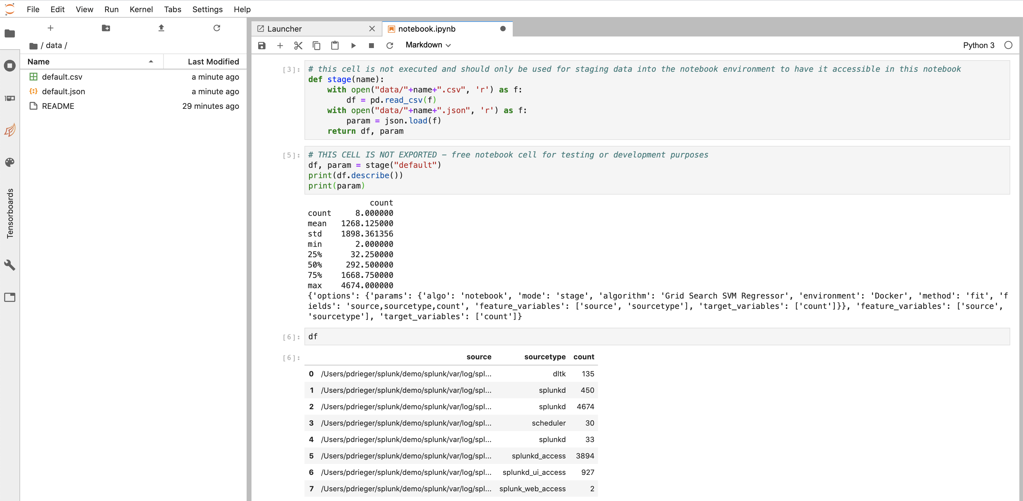Image resolution: width=1023 pixels, height=501 pixels.
Task: Click the mean 1268.125000 output line
Action: point(350,224)
